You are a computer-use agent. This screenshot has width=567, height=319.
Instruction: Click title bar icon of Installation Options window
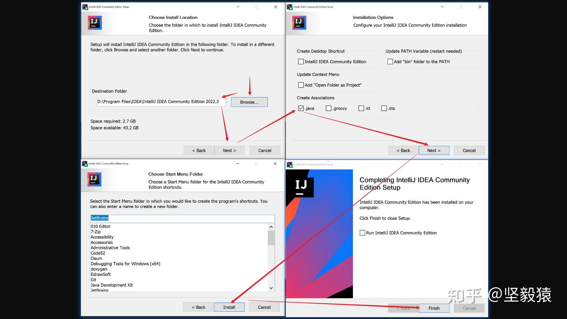click(x=289, y=7)
